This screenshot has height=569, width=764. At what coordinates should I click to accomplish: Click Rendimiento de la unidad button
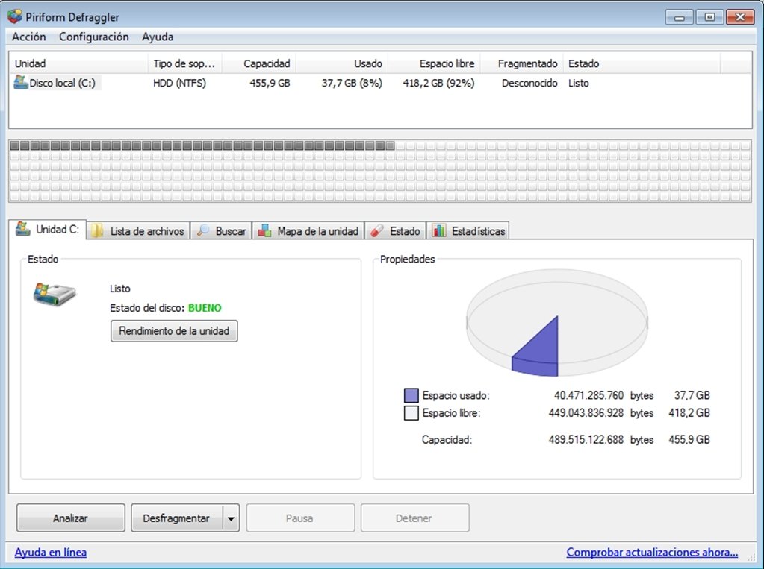coord(174,331)
